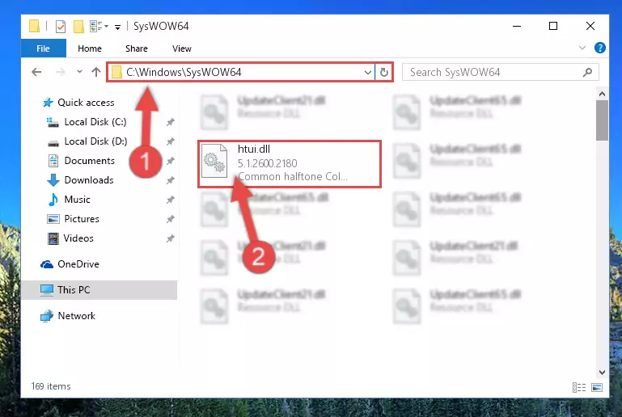Select the htui.dll file icon
The height and width of the screenshot is (417, 622).
(x=214, y=161)
